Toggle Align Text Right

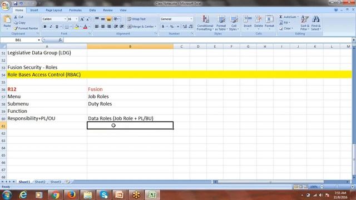point(109,27)
